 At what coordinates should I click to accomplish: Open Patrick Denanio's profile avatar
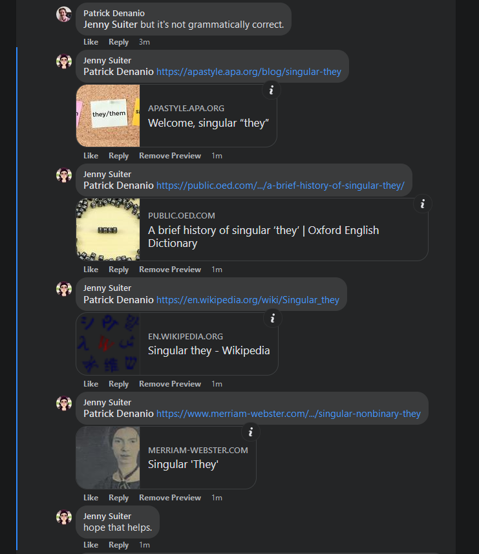point(64,14)
